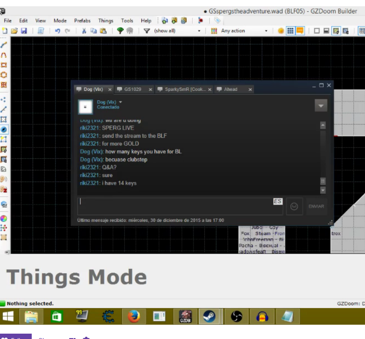The height and width of the screenshot is (339, 365).
Task: Select Draw Curve mode in the left toolbar
Action: click(x=4, y=55)
